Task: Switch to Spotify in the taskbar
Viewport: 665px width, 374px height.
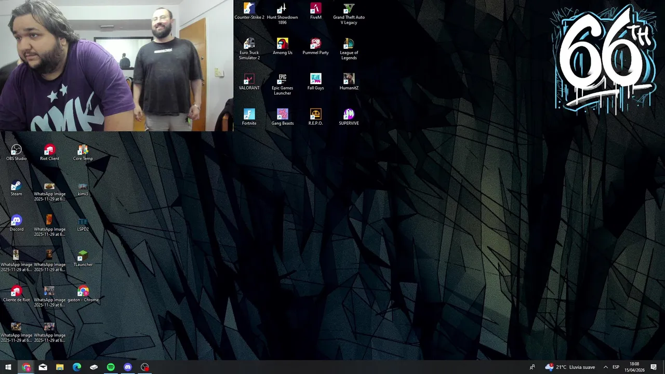Action: [111, 367]
